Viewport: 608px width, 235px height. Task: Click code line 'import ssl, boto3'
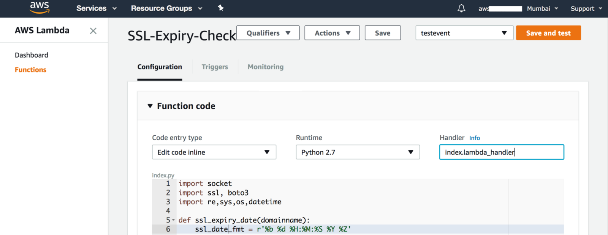point(214,193)
